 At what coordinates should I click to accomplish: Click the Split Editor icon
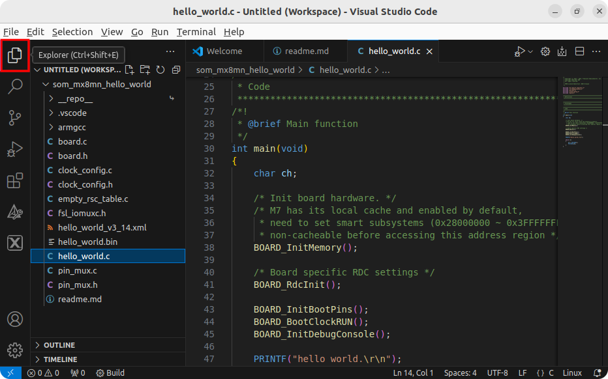(579, 51)
